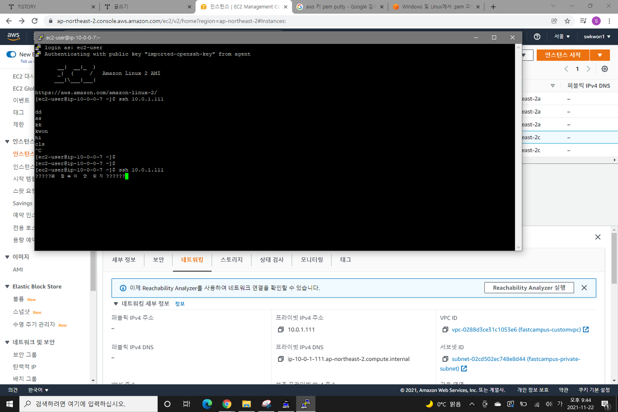Image resolution: width=618 pixels, height=412 pixels.
Task: Open 인스턴스 시작 split-button arrow
Action: tap(600, 55)
